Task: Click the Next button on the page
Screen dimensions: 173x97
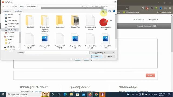Action: (x=150, y=75)
